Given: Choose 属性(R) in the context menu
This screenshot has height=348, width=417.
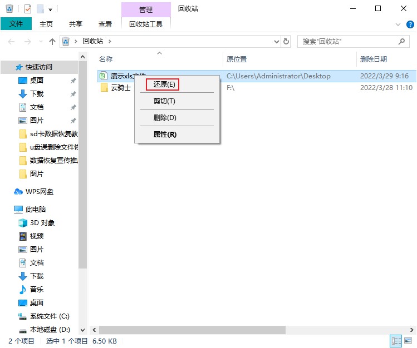Looking at the screenshot, I should (165, 135).
